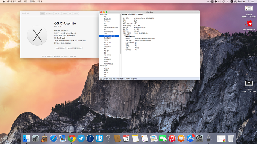Open the 도움말 menu
This screenshot has height=144, width=257.
40,1
